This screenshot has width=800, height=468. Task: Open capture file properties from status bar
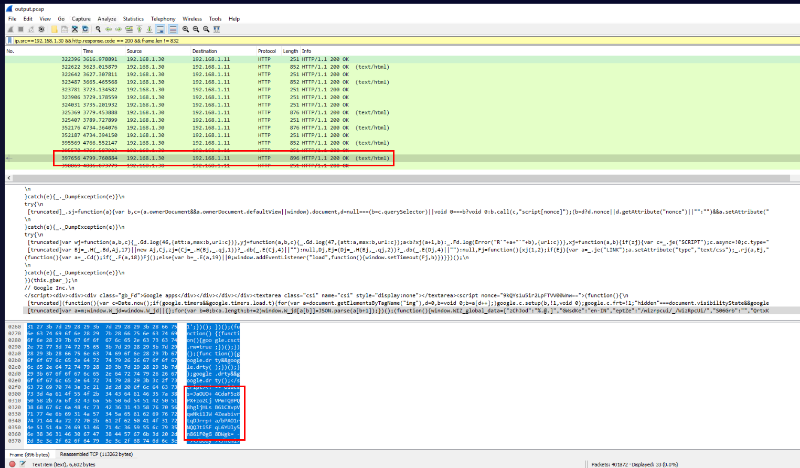(x=23, y=464)
